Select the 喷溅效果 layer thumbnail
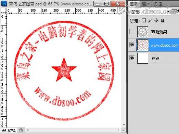This screenshot has height=134, width=179. coord(143,32)
